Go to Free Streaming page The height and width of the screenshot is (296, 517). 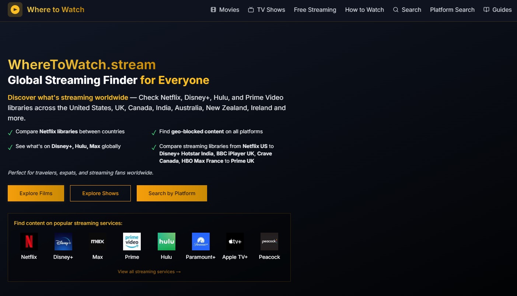click(x=315, y=10)
